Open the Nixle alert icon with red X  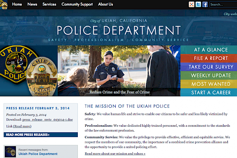click(192, 4)
